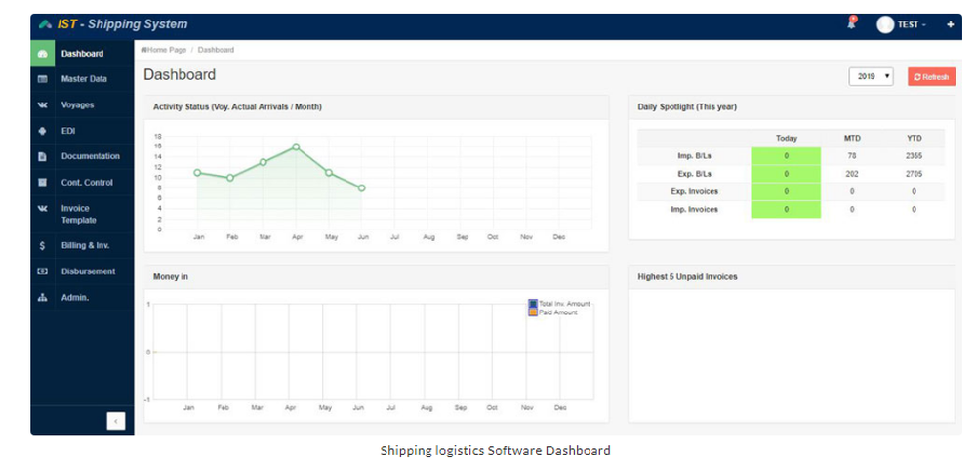The image size is (976, 458).
Task: Click the MTD column header
Action: (851, 139)
